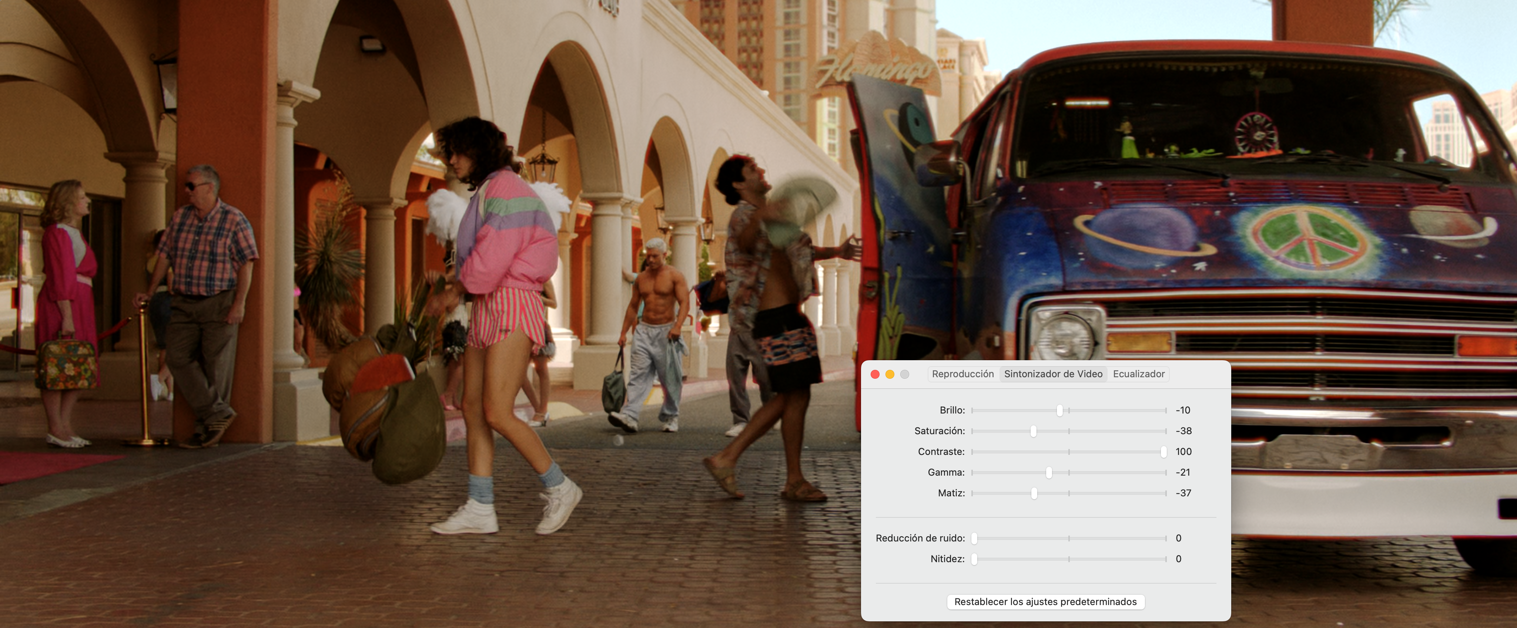The height and width of the screenshot is (628, 1517).
Task: Click the Gamma slider handle
Action: pos(1049,472)
